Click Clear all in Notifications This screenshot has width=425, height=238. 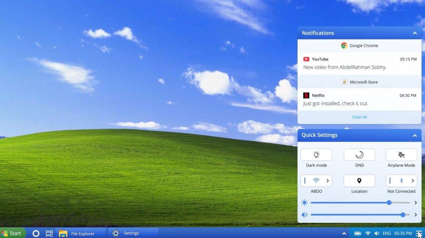[x=359, y=117]
